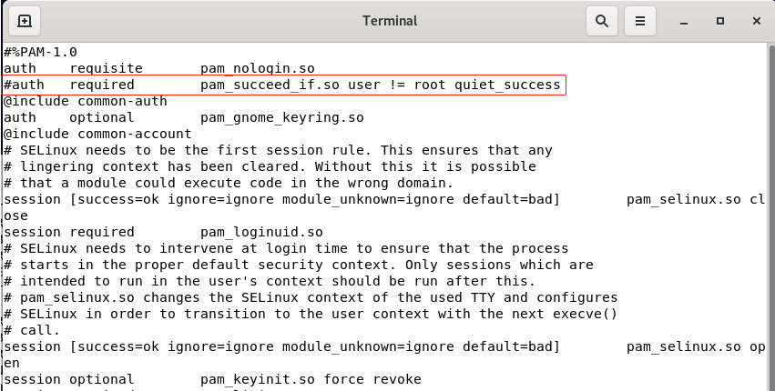Click the Terminal title text
This screenshot has width=775, height=391.
coord(390,21)
